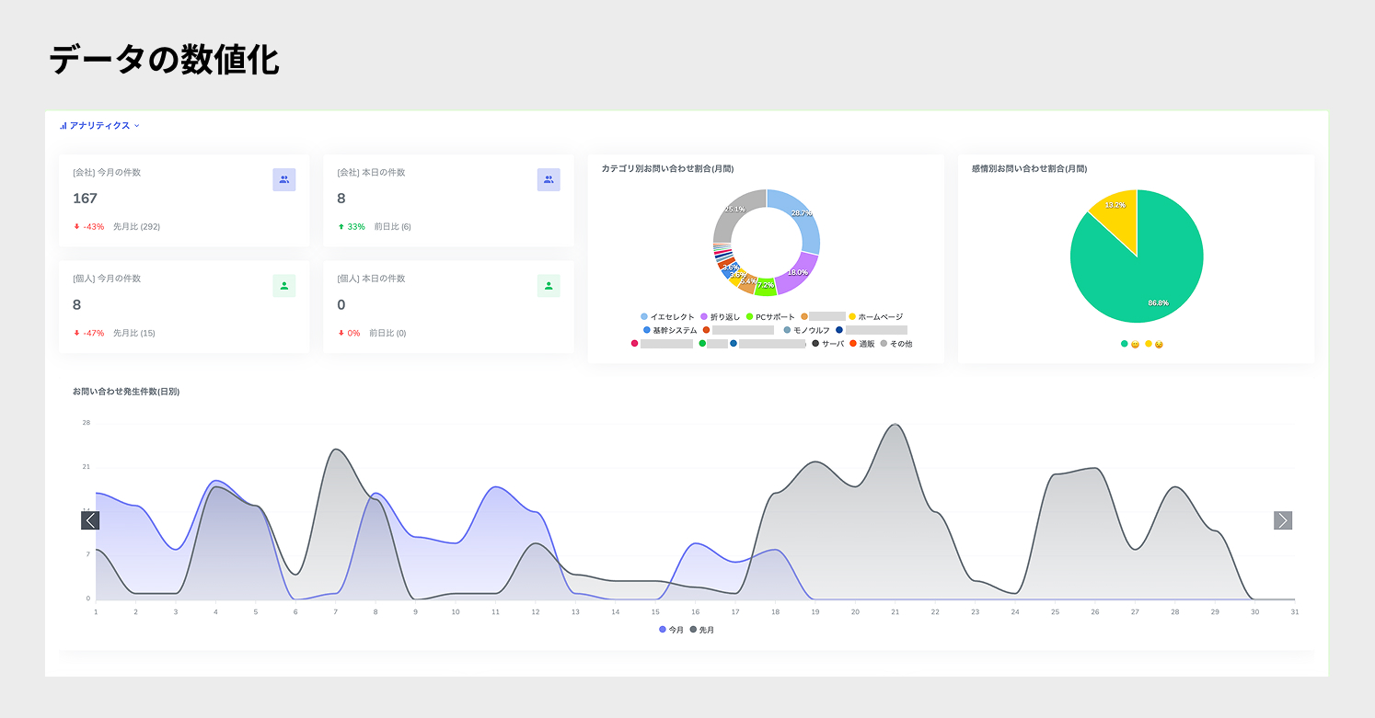The height and width of the screenshot is (718, 1375).
Task: Toggle 先月 series in line chart legend
Action: (701, 630)
